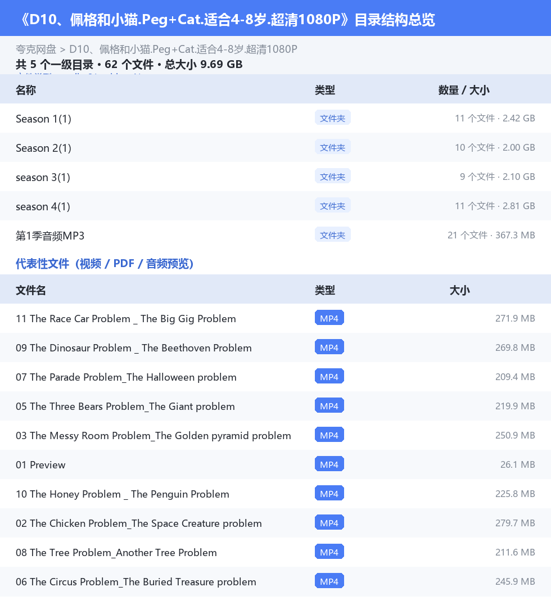The width and height of the screenshot is (551, 614).
Task: Select file 07 The Parade Problem
Action: point(126,377)
